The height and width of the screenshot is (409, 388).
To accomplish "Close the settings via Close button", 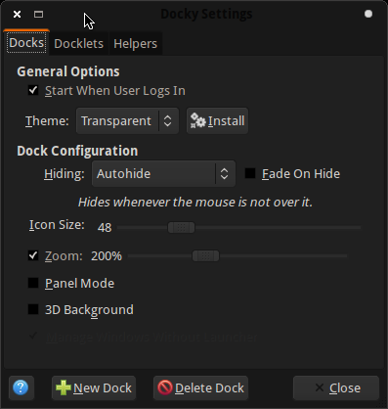I will tap(336, 387).
